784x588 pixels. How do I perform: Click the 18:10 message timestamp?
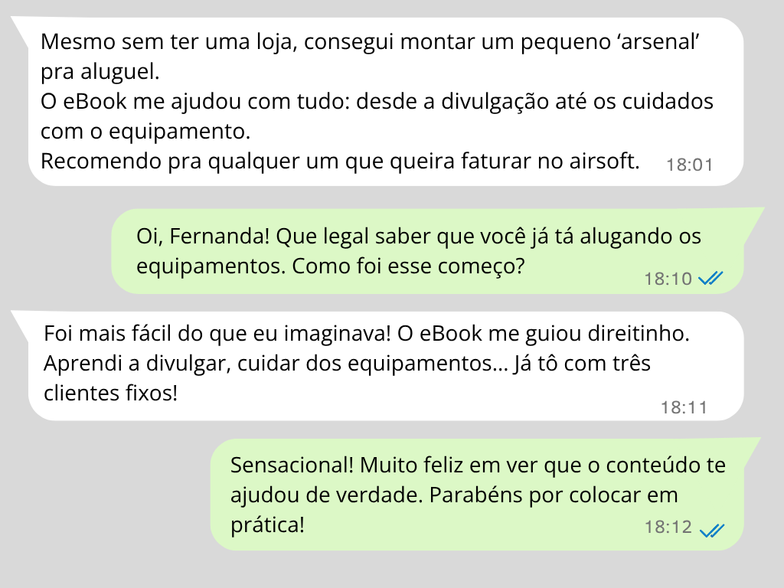[668, 279]
